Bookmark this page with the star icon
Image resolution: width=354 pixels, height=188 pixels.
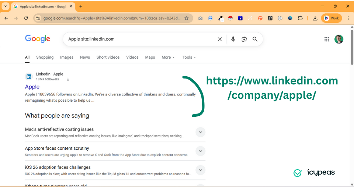[187, 18]
